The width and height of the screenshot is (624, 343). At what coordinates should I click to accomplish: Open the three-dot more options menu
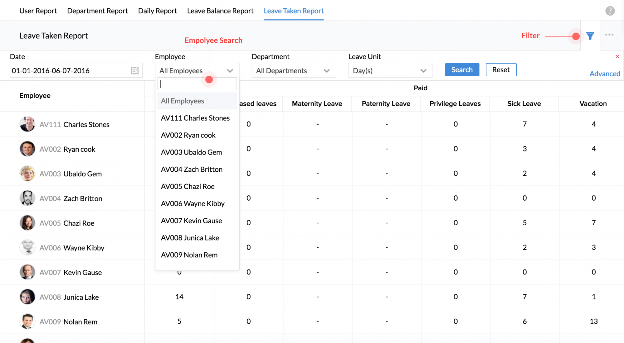[x=609, y=35]
